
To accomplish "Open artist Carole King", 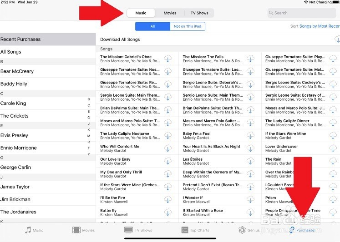I will pyautogui.click(x=48, y=103).
